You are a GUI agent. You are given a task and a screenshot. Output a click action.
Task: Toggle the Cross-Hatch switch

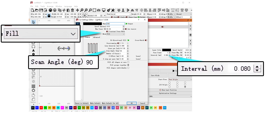(x=146, y=40)
